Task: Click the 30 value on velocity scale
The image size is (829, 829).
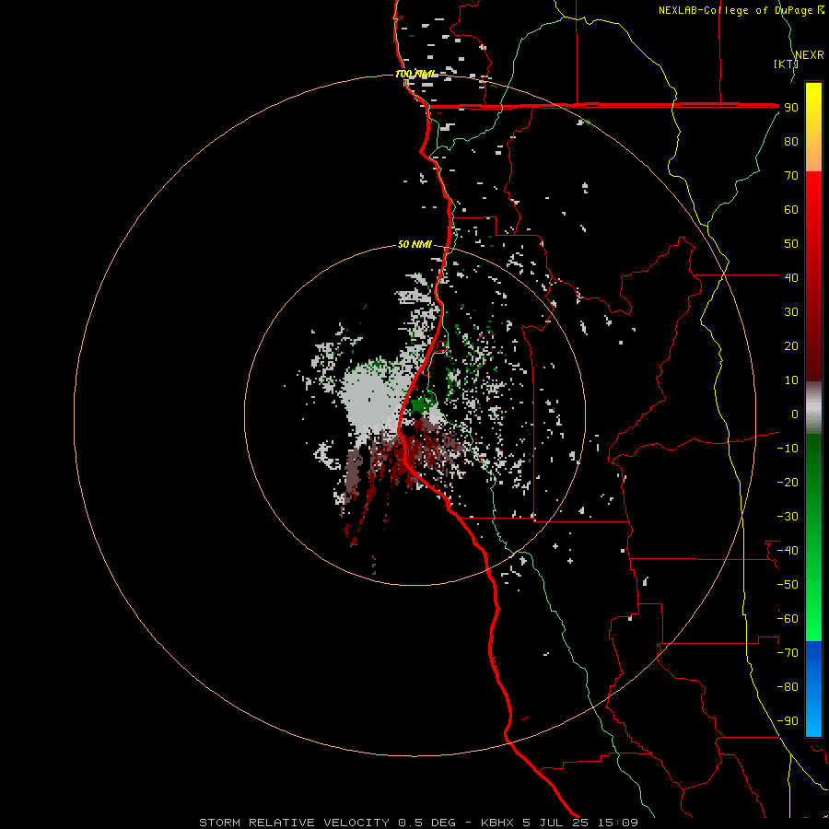Action: (x=791, y=312)
